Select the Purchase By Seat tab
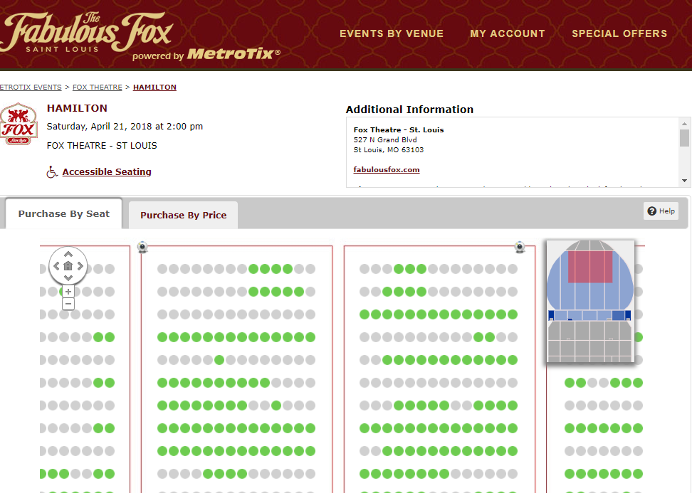This screenshot has height=493, width=692. tap(64, 213)
